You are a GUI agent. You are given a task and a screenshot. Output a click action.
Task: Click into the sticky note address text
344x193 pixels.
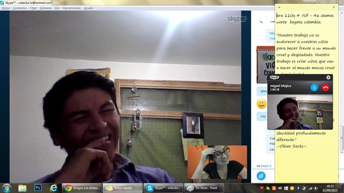click(x=305, y=19)
